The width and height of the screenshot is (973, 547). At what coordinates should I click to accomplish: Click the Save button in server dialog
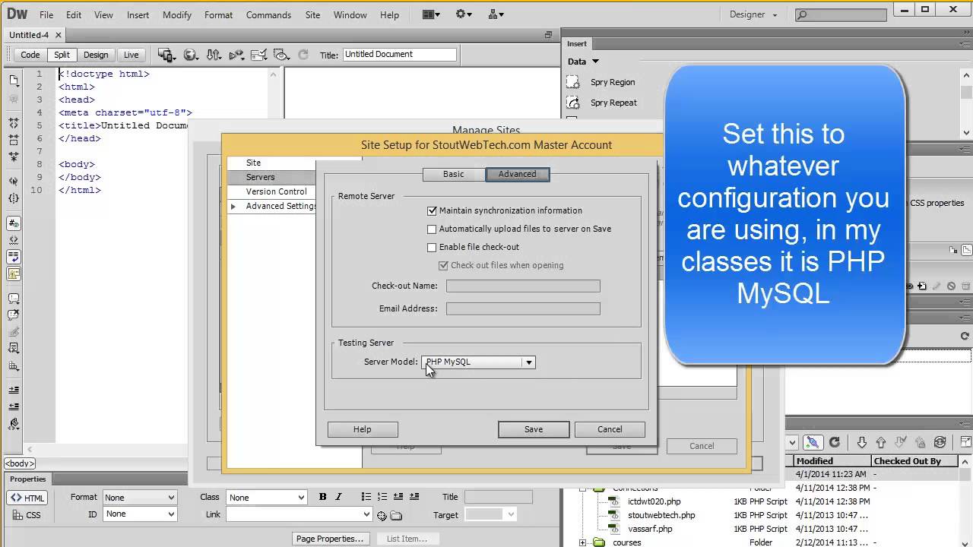coord(534,429)
